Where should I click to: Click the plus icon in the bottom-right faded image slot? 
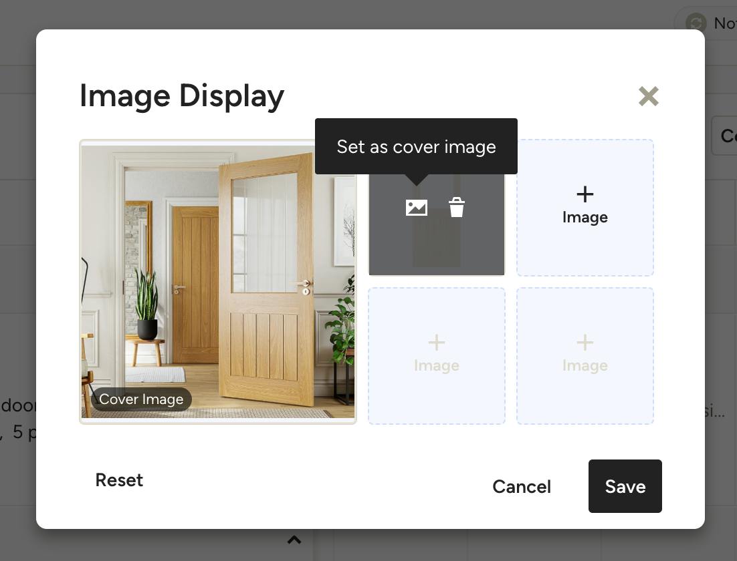(x=585, y=343)
